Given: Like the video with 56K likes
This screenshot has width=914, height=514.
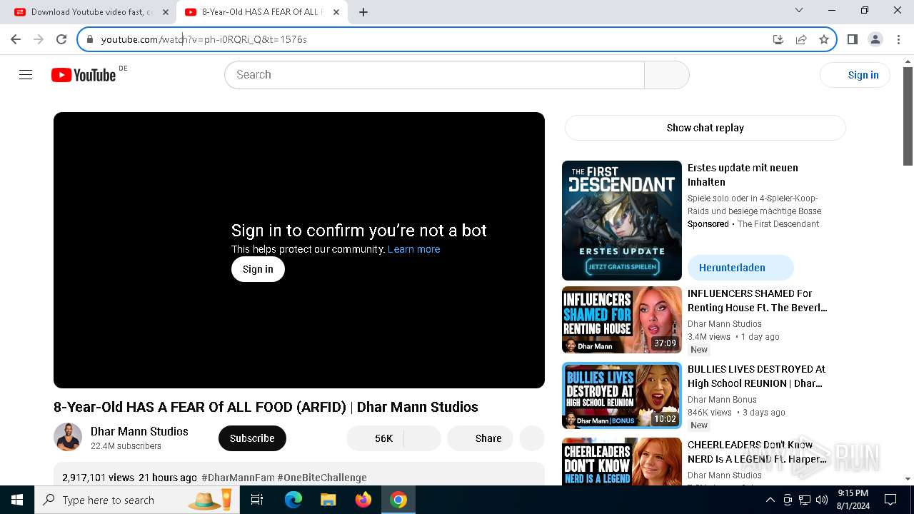Looking at the screenshot, I should [375, 438].
